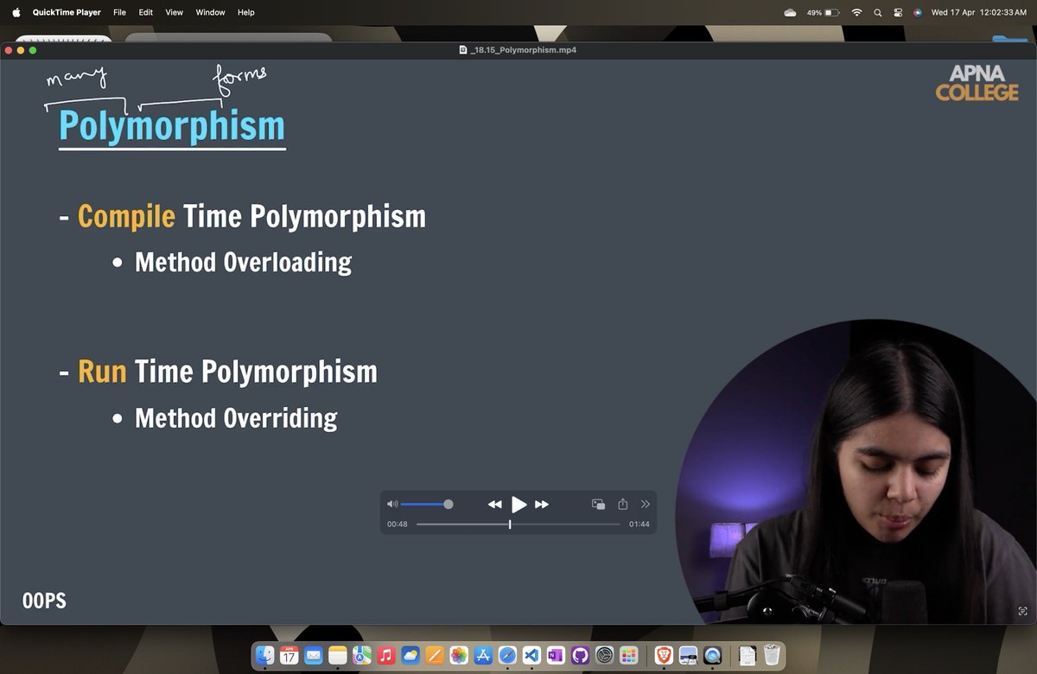1037x674 pixels.
Task: Open Brave browser from the Dock
Action: tap(664, 655)
